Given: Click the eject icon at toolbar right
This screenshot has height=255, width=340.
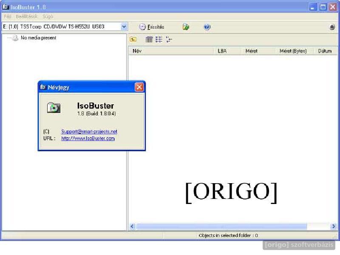Looking at the screenshot, I should pos(332,27).
